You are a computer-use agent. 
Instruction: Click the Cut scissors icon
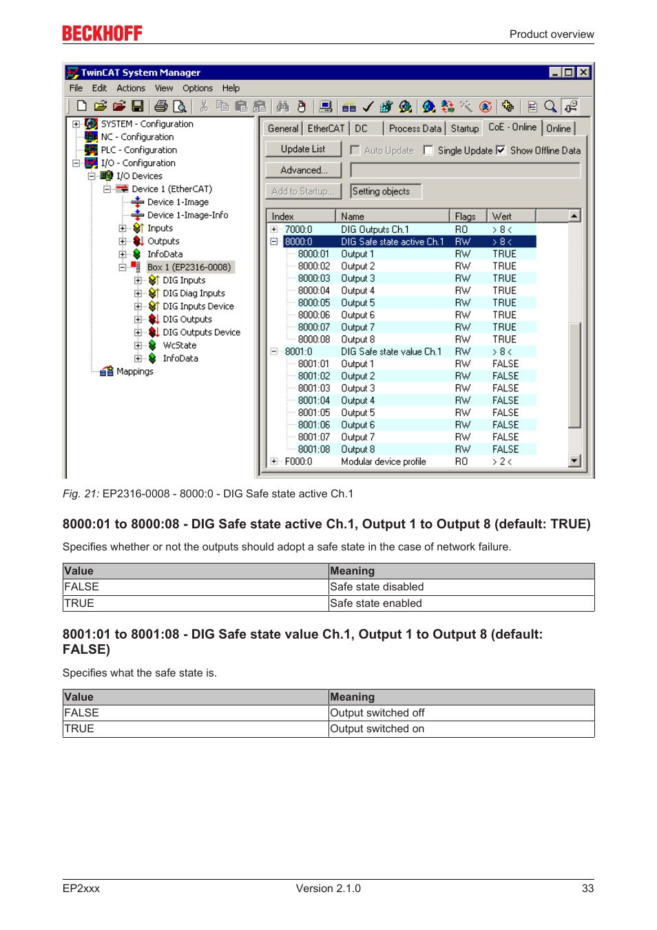tap(204, 106)
